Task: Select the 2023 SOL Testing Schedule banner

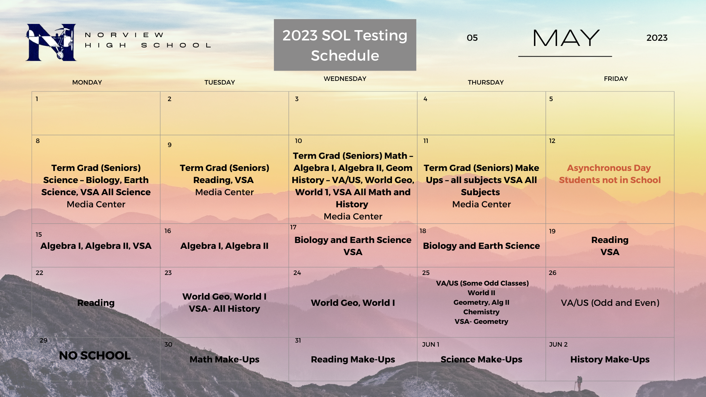Action: tap(345, 45)
